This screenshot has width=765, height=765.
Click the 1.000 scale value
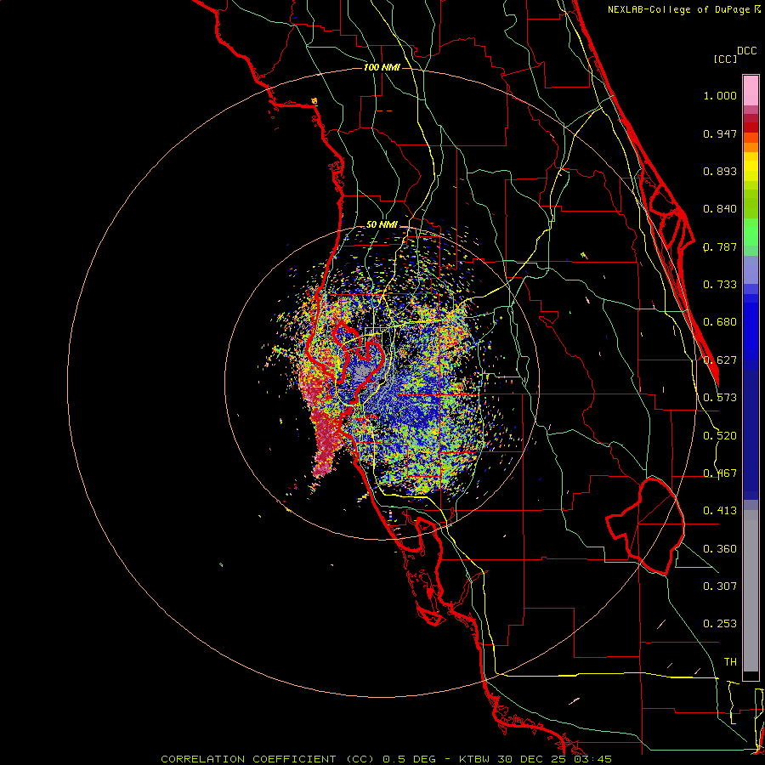pyautogui.click(x=720, y=95)
